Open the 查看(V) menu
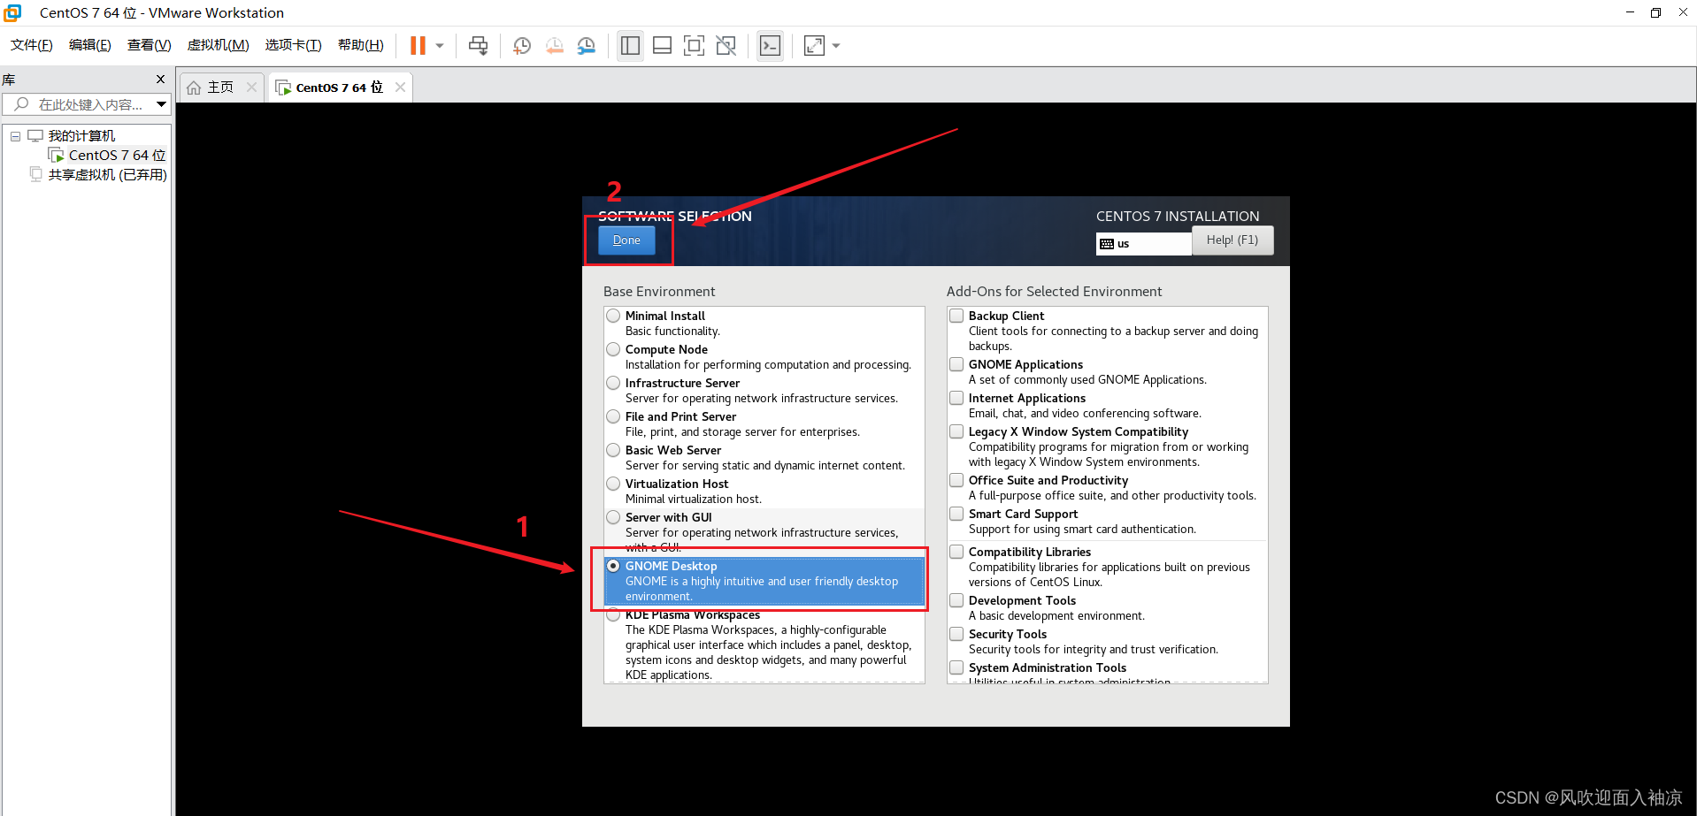 tap(150, 45)
